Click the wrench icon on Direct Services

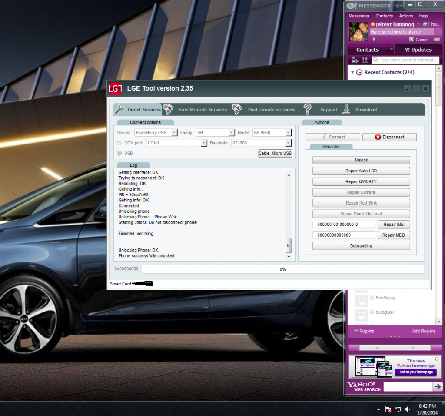(x=120, y=109)
